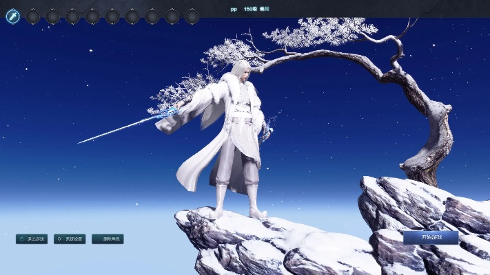Click the 150级 level text in header
Image resolution: width=490 pixels, height=275 pixels.
(249, 10)
